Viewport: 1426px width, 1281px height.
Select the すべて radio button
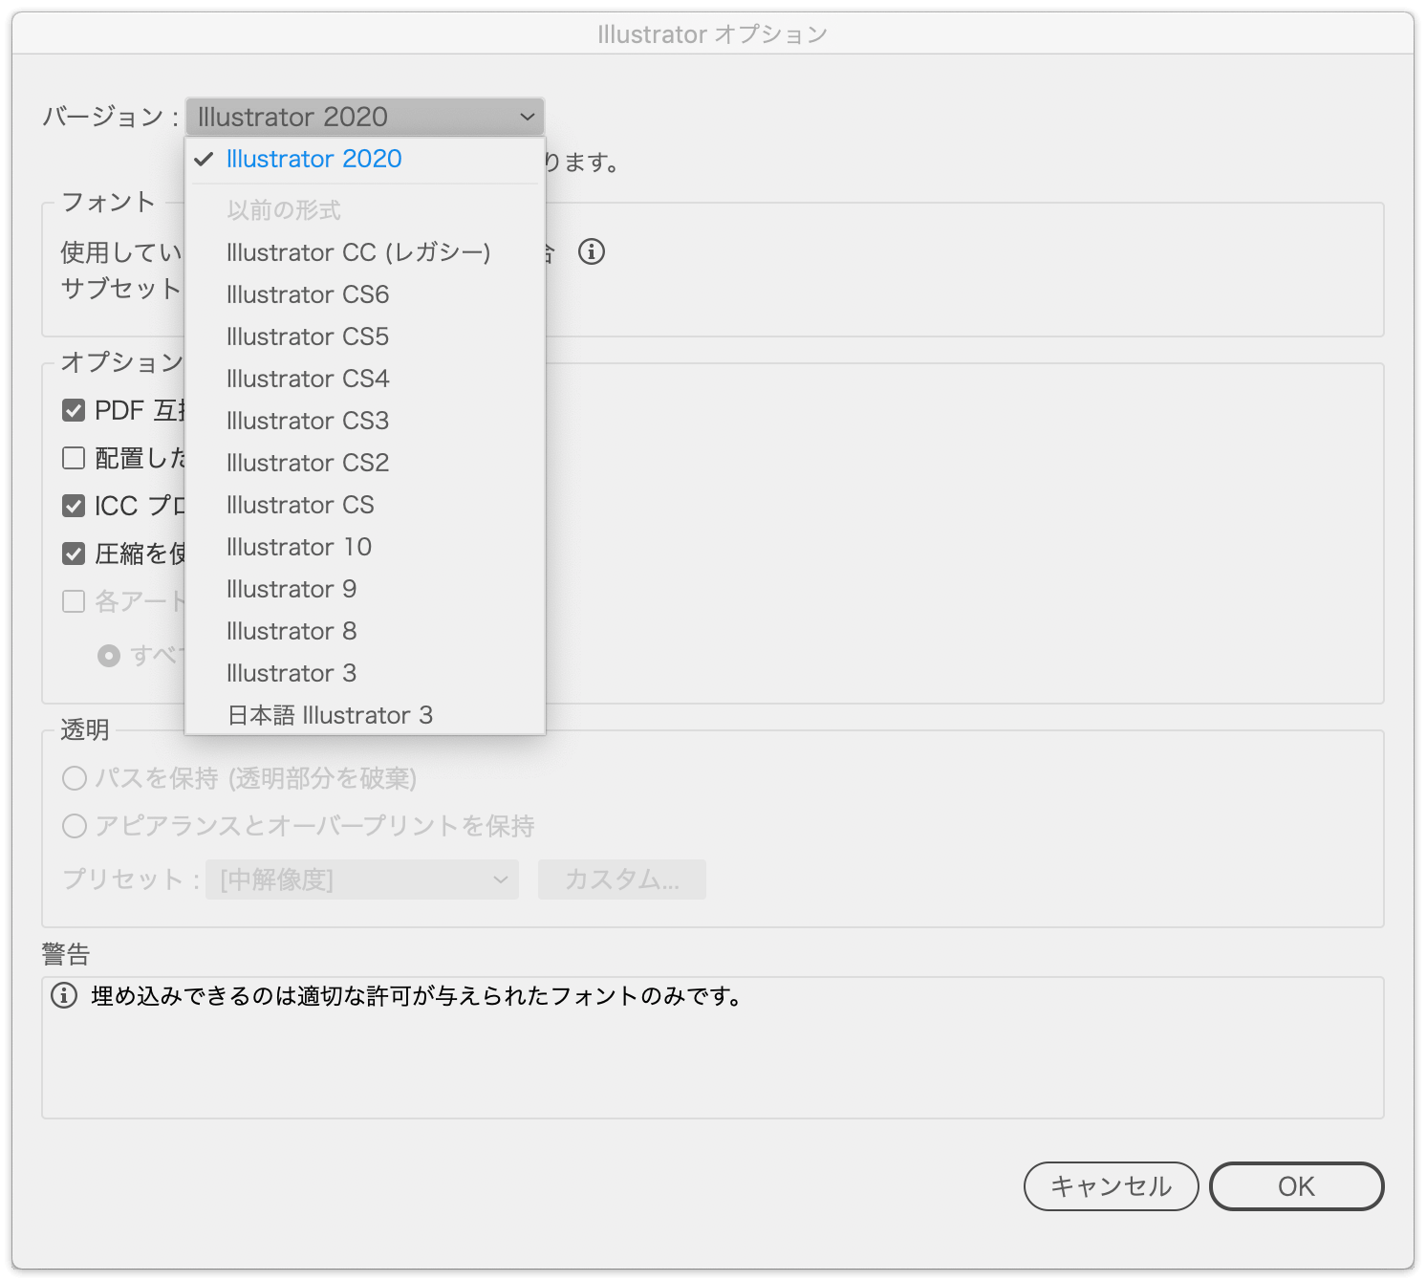[x=109, y=655]
